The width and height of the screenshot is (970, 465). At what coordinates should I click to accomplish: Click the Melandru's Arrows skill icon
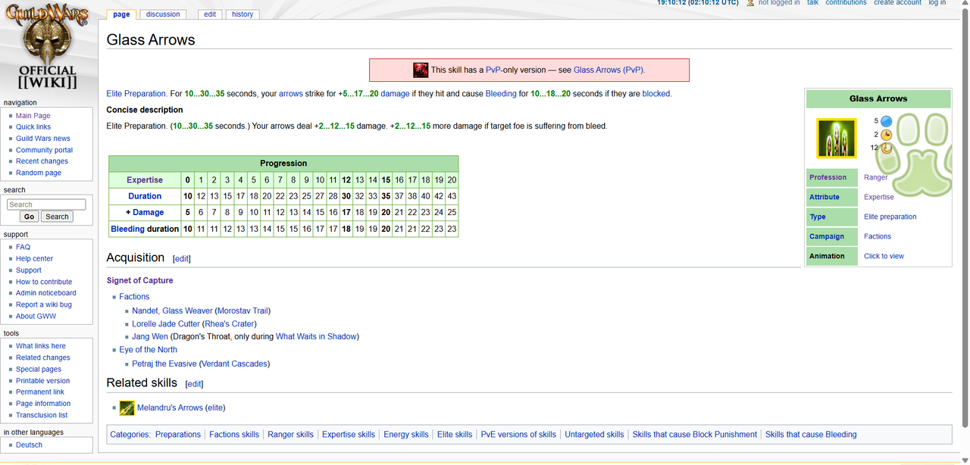click(127, 408)
